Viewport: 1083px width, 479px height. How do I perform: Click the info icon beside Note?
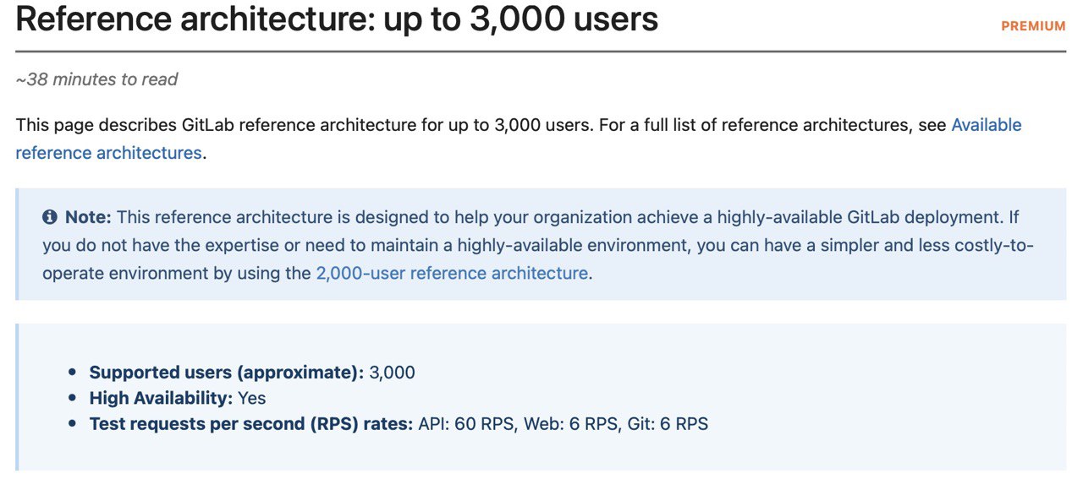49,217
